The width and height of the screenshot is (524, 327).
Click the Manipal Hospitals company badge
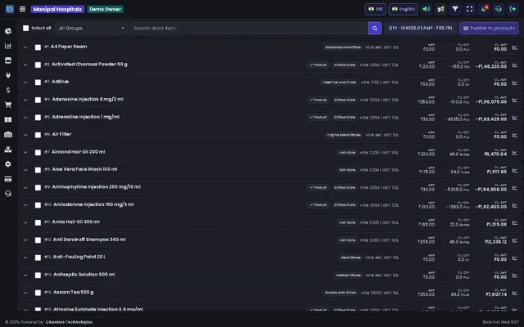coord(57,9)
